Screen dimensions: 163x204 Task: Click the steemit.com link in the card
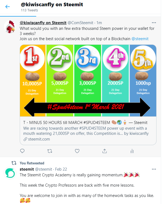click(x=39, y=139)
